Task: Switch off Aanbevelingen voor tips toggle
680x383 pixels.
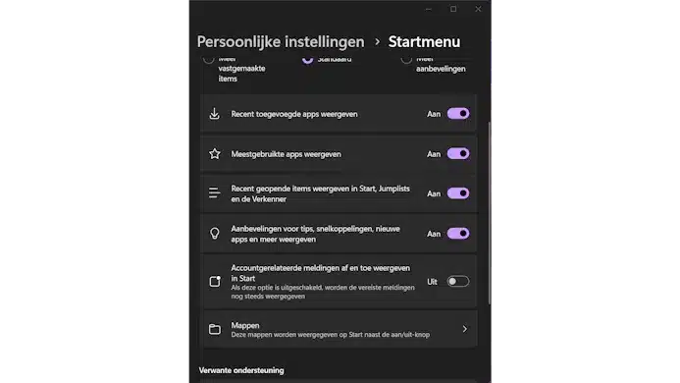Action: (458, 234)
